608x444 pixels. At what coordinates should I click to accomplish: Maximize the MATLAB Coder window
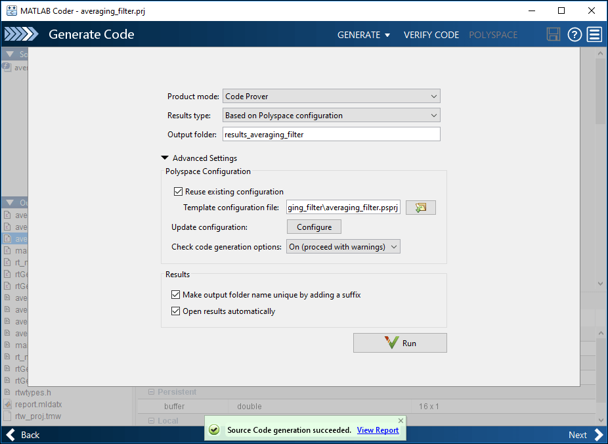point(561,11)
